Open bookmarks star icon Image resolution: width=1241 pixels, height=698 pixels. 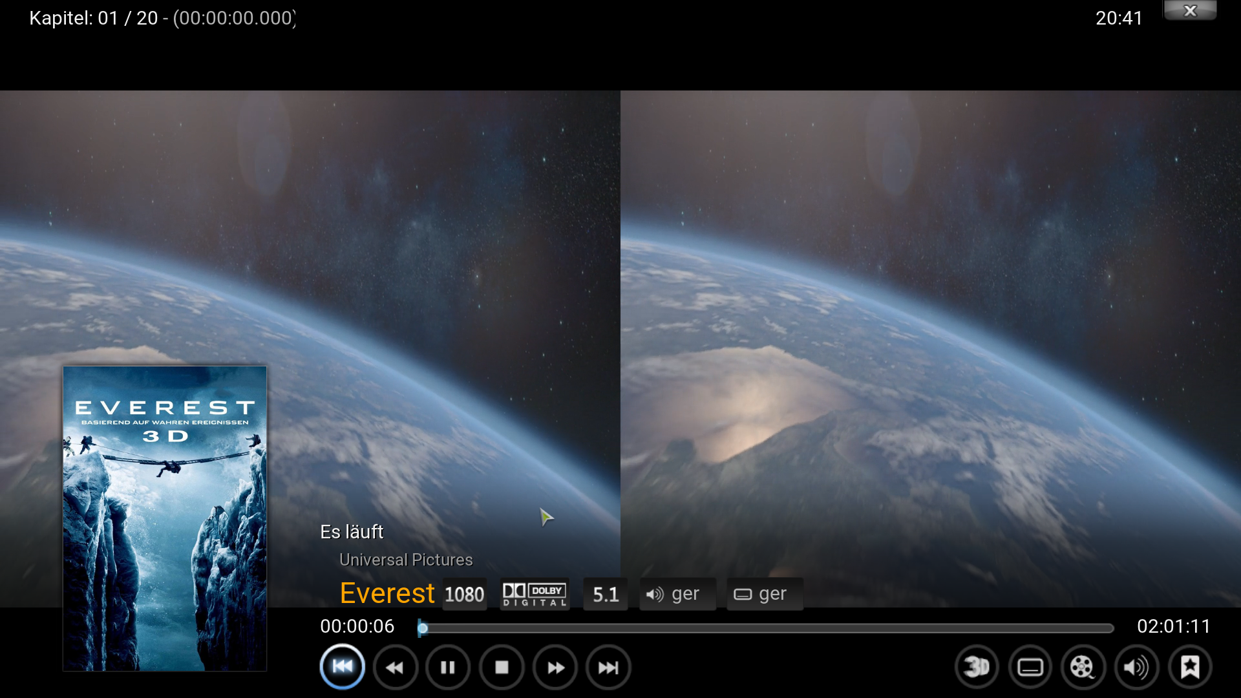point(1190,667)
